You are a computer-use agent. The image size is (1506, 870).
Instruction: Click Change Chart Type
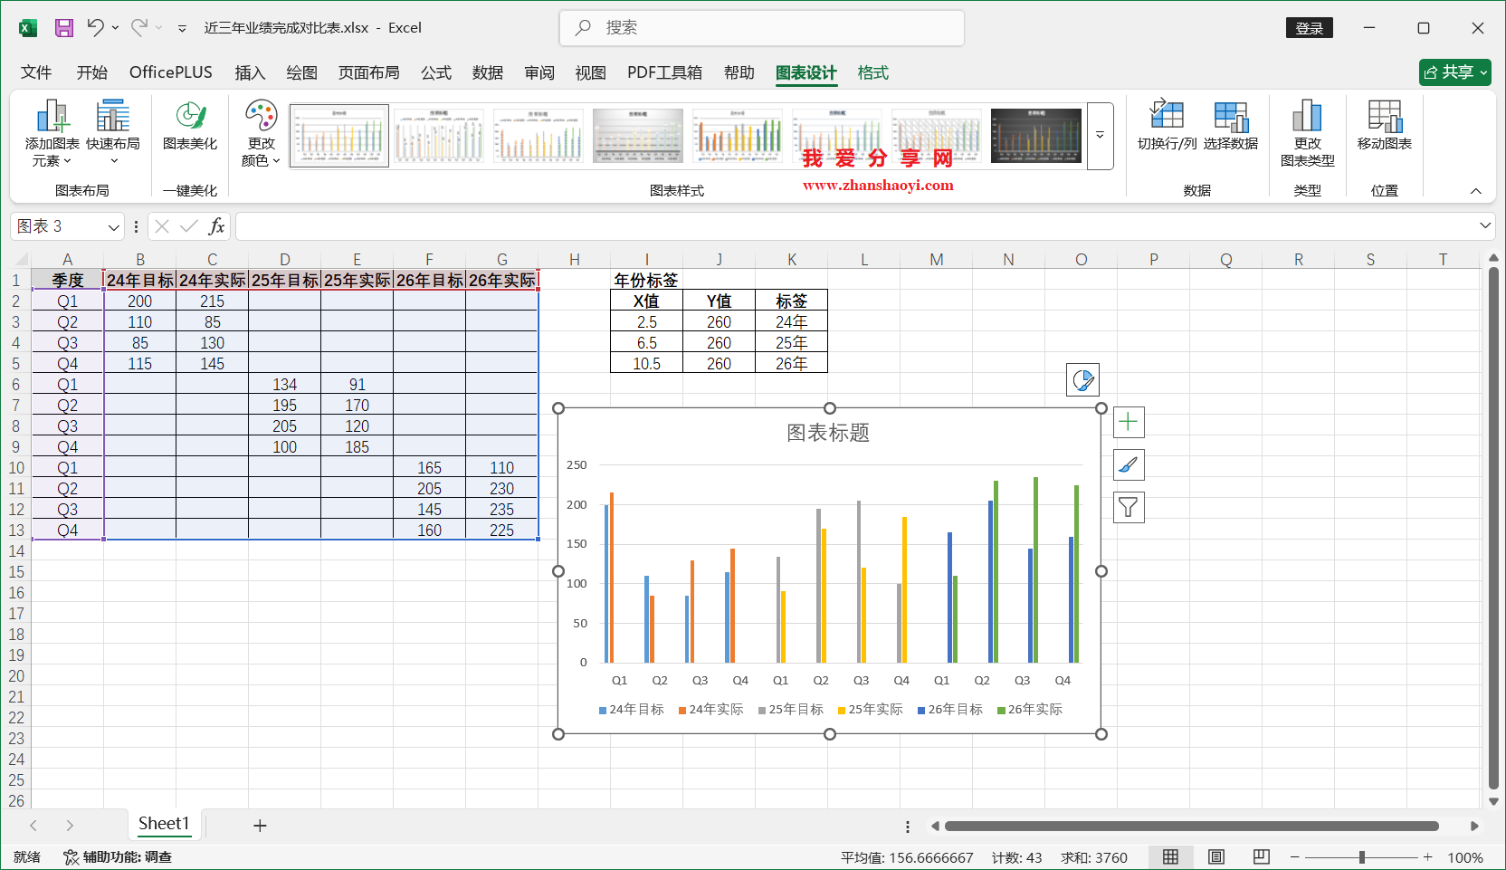(1308, 134)
